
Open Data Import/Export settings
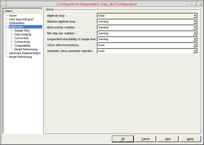[x=21, y=19]
